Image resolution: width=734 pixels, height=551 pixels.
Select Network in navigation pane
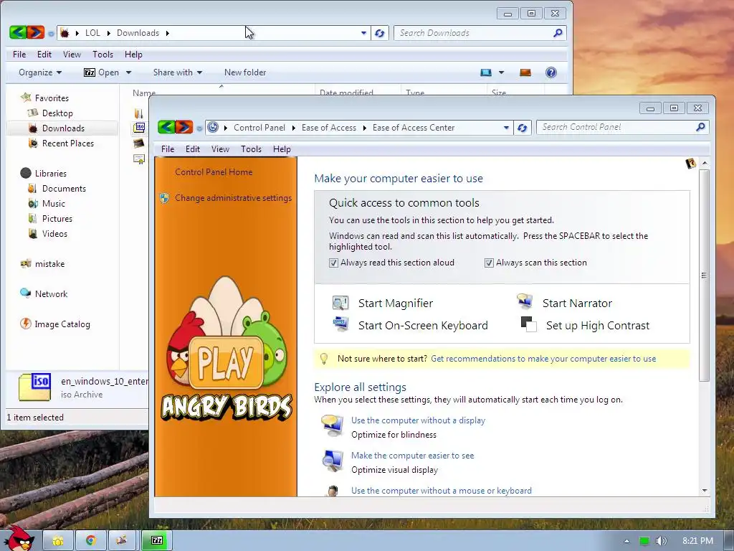click(x=51, y=293)
